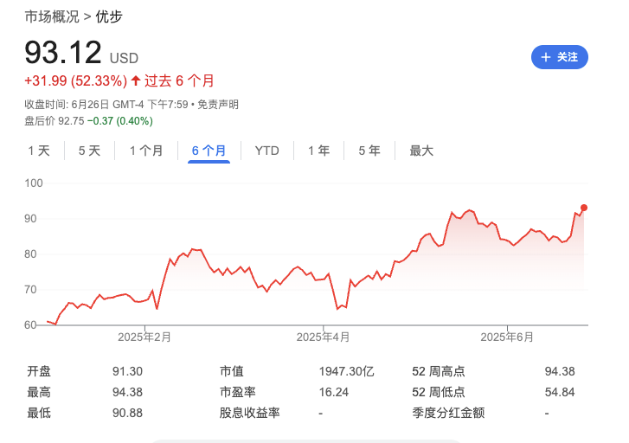Switch to the 1 年 range tab
The width and height of the screenshot is (629, 443).
click(319, 151)
